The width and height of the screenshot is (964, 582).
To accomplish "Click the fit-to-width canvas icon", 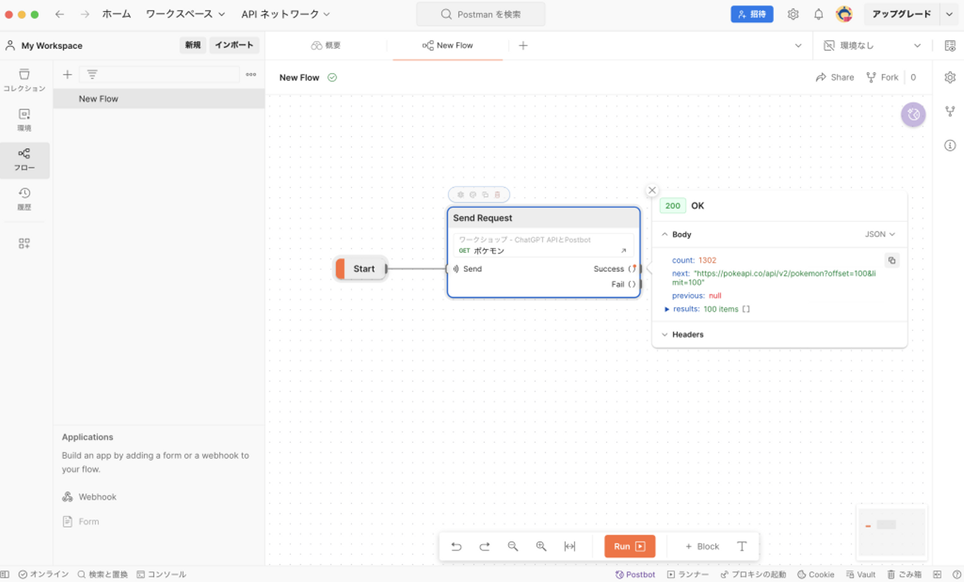I will (570, 547).
